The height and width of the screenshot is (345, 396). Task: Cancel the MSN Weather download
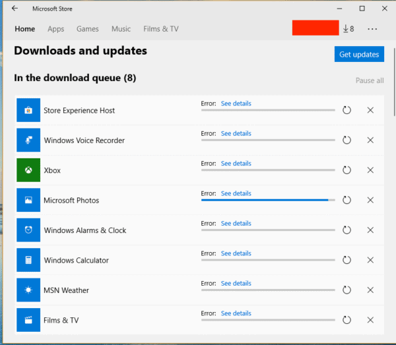[370, 290]
